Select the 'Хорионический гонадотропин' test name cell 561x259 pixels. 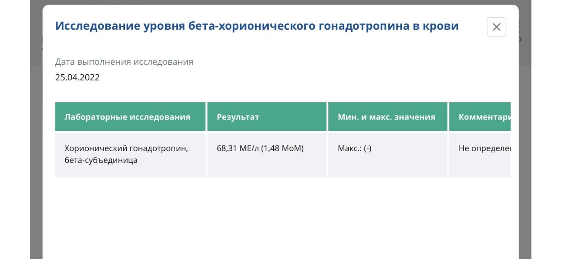[130, 155]
